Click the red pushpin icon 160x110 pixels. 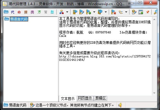(147, 12)
